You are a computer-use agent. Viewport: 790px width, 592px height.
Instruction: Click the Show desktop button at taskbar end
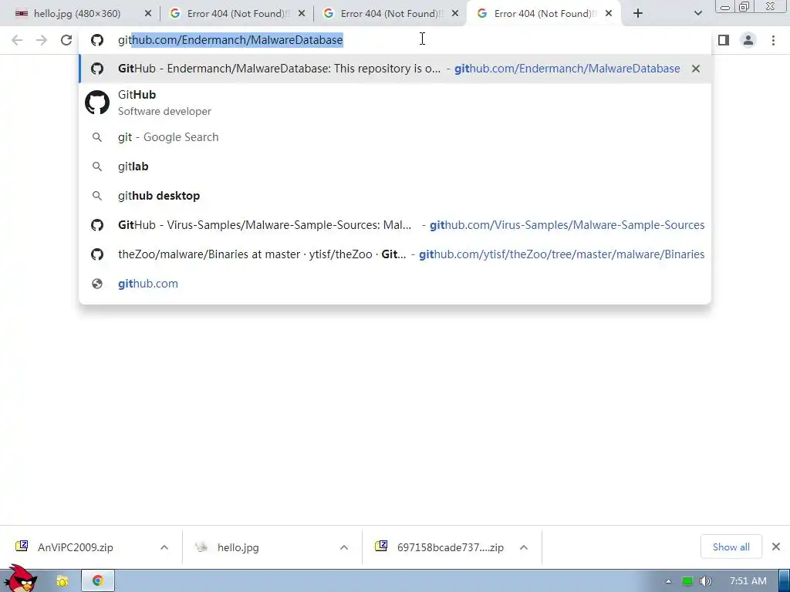pyautogui.click(x=785, y=581)
